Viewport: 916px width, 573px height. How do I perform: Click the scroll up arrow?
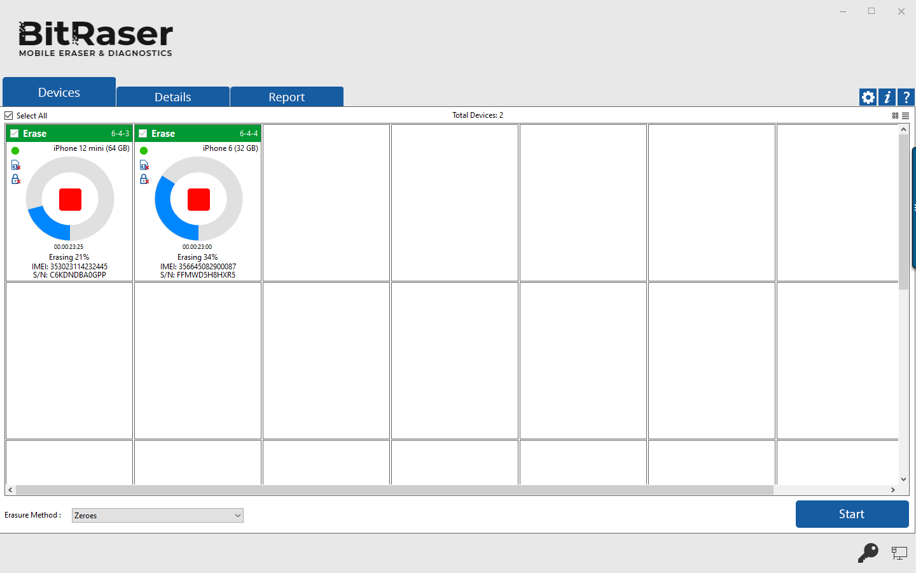coord(903,129)
